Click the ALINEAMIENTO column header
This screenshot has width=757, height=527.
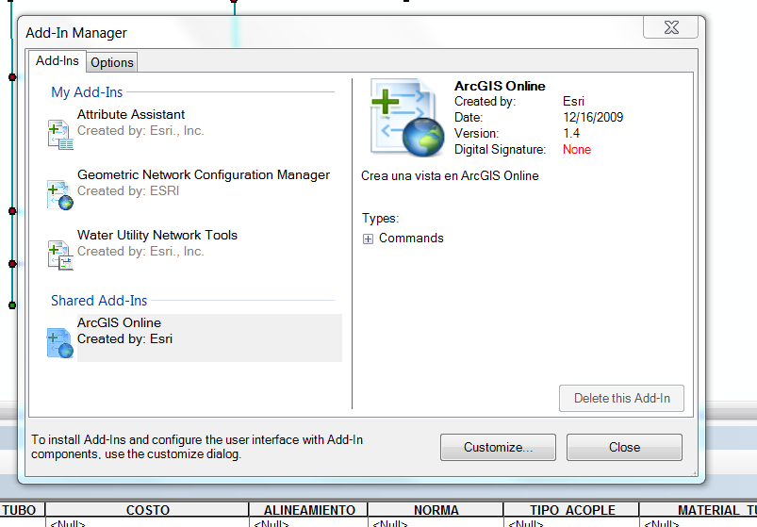(309, 510)
